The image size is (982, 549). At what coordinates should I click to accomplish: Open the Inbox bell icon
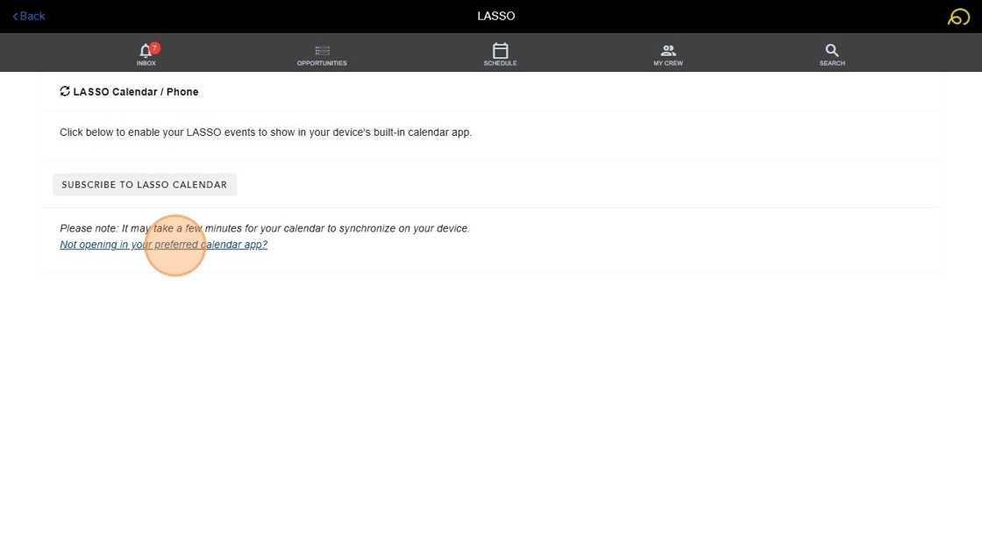click(x=145, y=50)
